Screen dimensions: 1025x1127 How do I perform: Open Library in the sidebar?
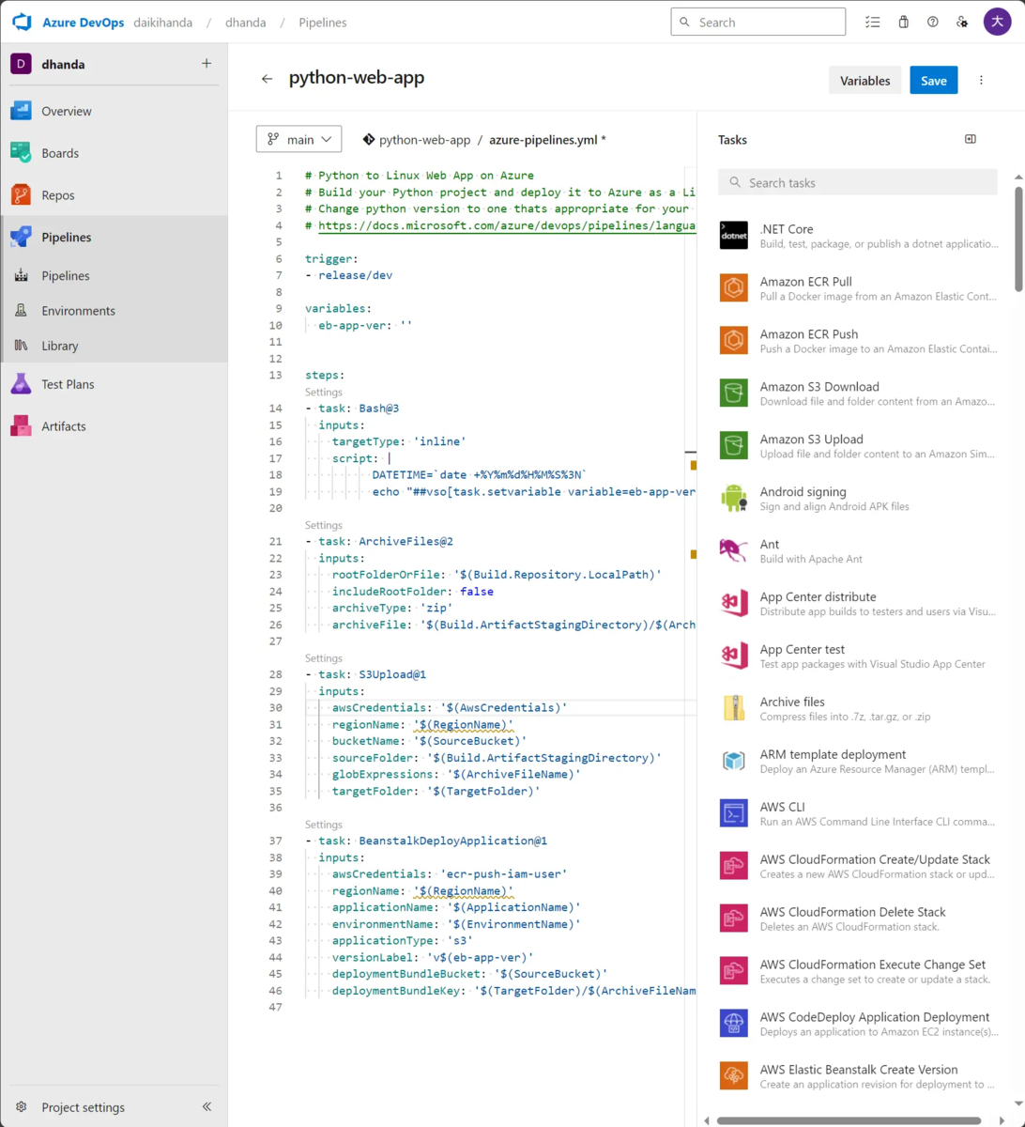point(114,346)
